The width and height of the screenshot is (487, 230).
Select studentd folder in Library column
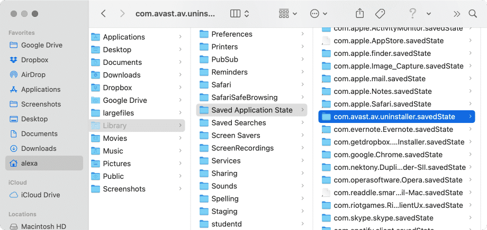click(x=251, y=224)
